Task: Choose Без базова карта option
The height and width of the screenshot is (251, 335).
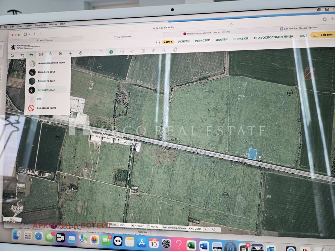Action: (46, 108)
